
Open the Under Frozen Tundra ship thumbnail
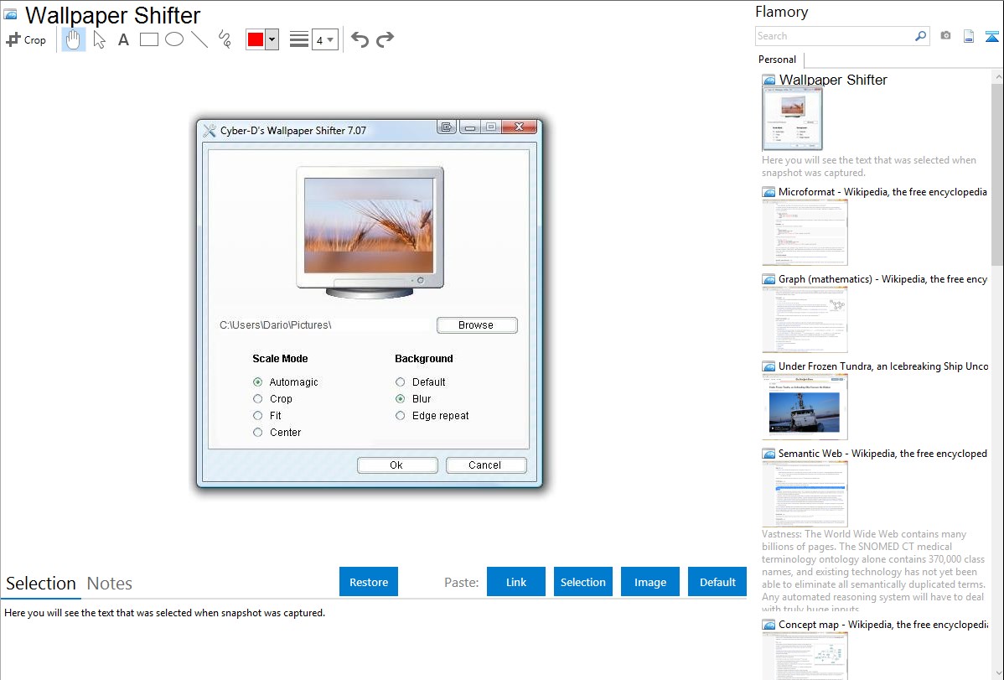click(x=805, y=407)
